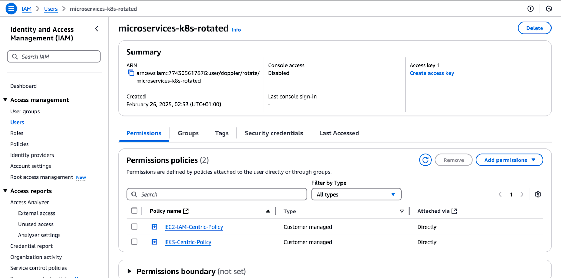Screen dimensions: 561x278
Task: Open table preferences gear icon
Action: 538,194
